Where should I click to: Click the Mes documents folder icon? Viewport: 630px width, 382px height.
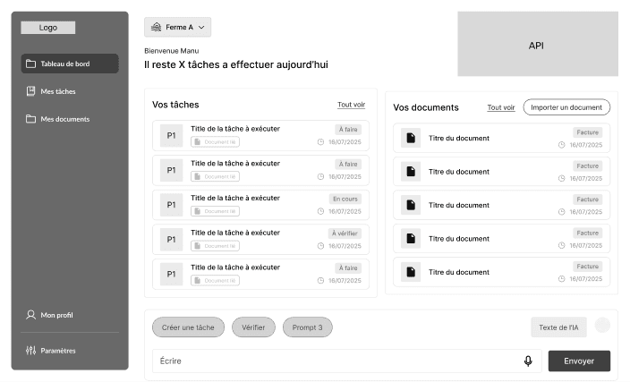tap(31, 119)
